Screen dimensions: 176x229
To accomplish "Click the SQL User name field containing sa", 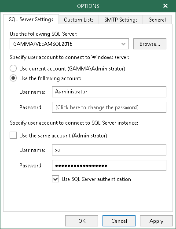I will pyautogui.click(x=109, y=150).
